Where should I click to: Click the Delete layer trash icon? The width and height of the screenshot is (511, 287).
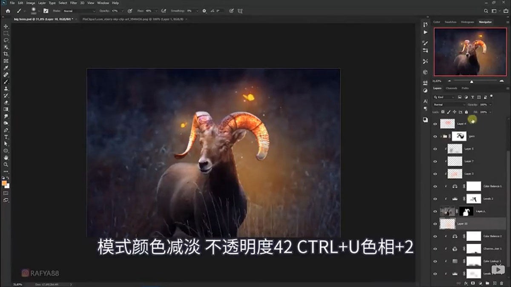coord(501,282)
